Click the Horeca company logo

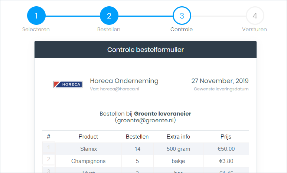tap(68, 84)
